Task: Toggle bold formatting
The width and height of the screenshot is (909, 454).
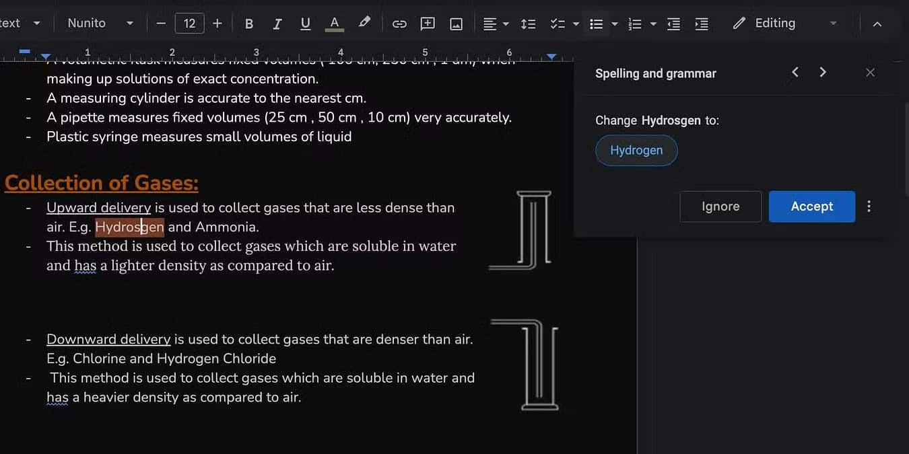Action: click(x=248, y=24)
